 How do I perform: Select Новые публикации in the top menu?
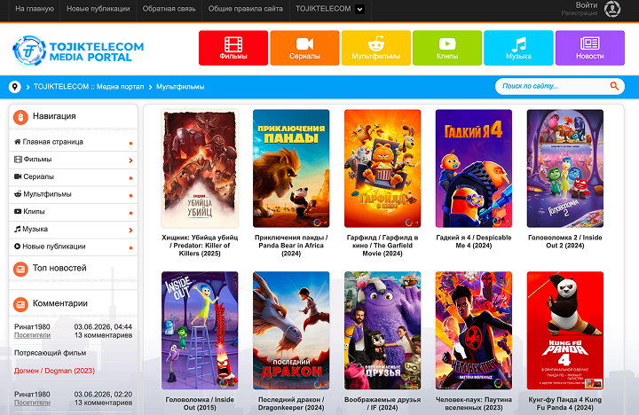tap(99, 9)
